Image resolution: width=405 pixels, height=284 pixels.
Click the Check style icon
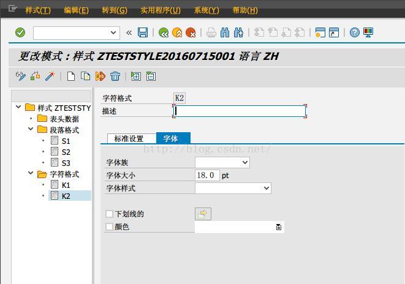click(36, 77)
